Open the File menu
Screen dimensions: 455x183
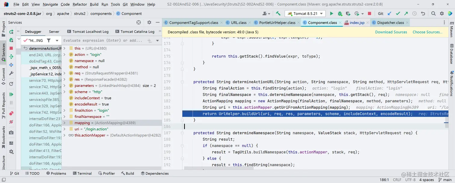tap(16, 4)
